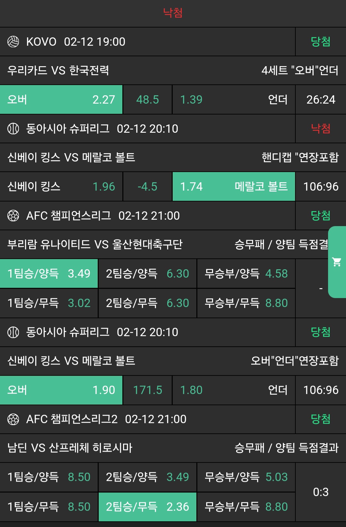The image size is (346, 527).
Task: Pick 오버 1.90 on 171.5 line
Action: 61,390
